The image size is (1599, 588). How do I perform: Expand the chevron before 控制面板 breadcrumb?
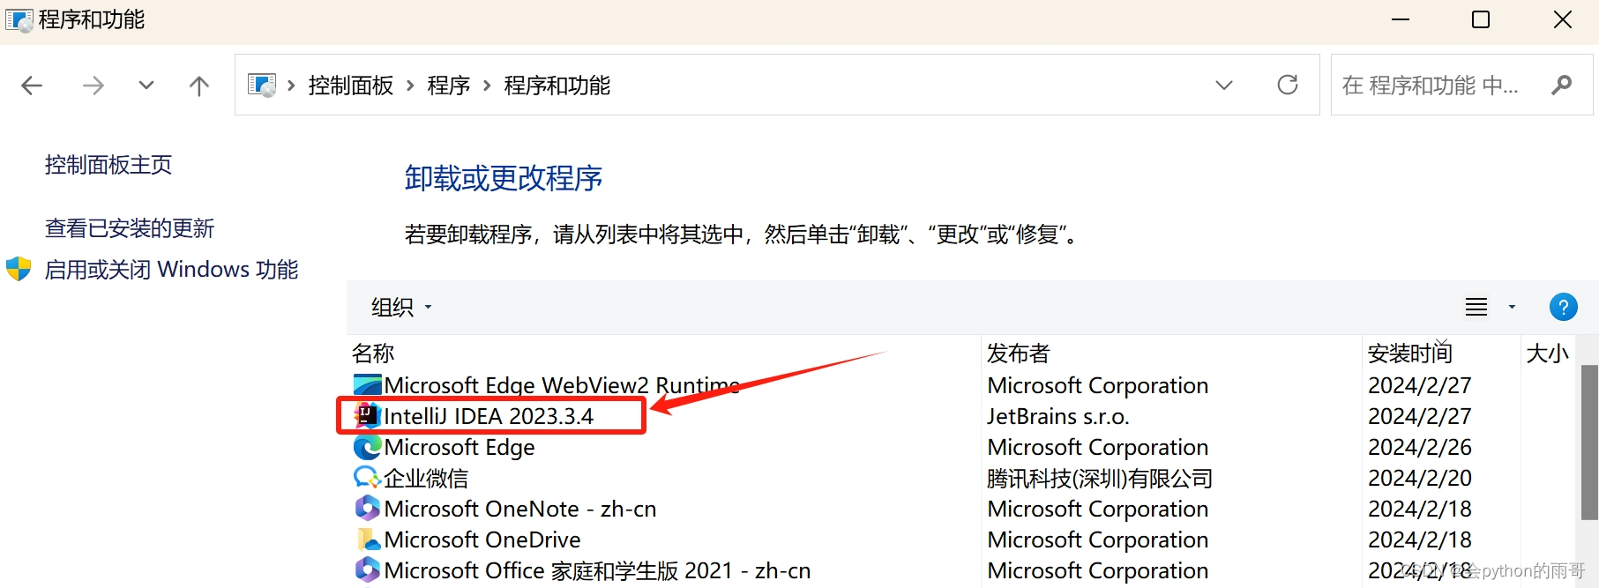coord(291,86)
